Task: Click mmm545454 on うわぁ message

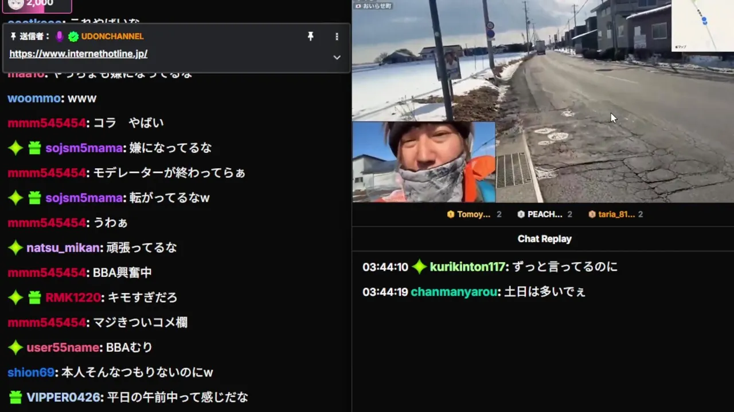Action: pyautogui.click(x=46, y=223)
